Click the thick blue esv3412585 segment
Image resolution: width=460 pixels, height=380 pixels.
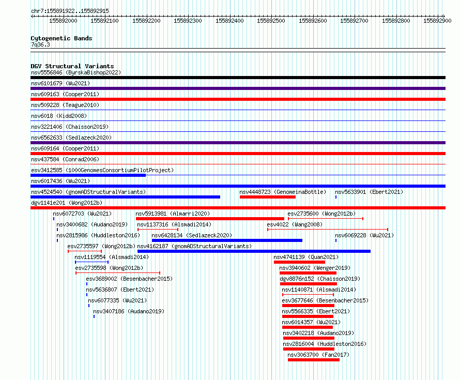(88, 175)
